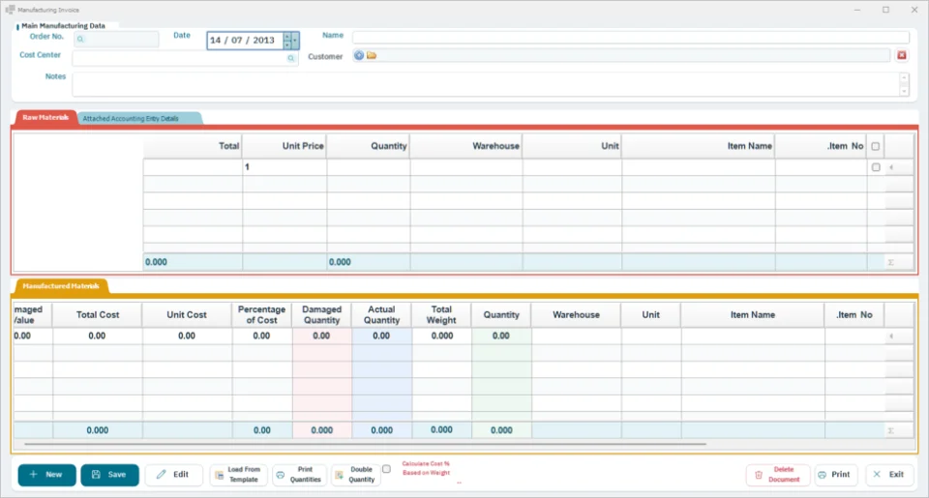Click the Load From Template button

[x=237, y=475]
